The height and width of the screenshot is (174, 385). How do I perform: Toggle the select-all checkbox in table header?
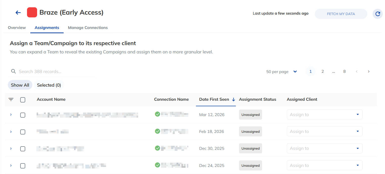tap(23, 100)
